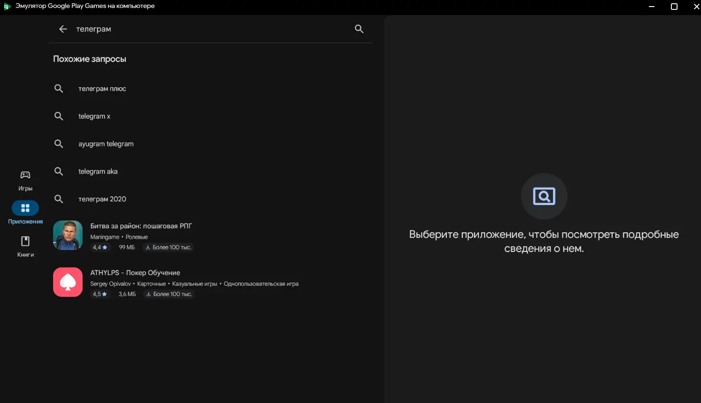Click the 'Книги' sidebar label
Viewport: 701px width, 403px height.
tap(25, 255)
